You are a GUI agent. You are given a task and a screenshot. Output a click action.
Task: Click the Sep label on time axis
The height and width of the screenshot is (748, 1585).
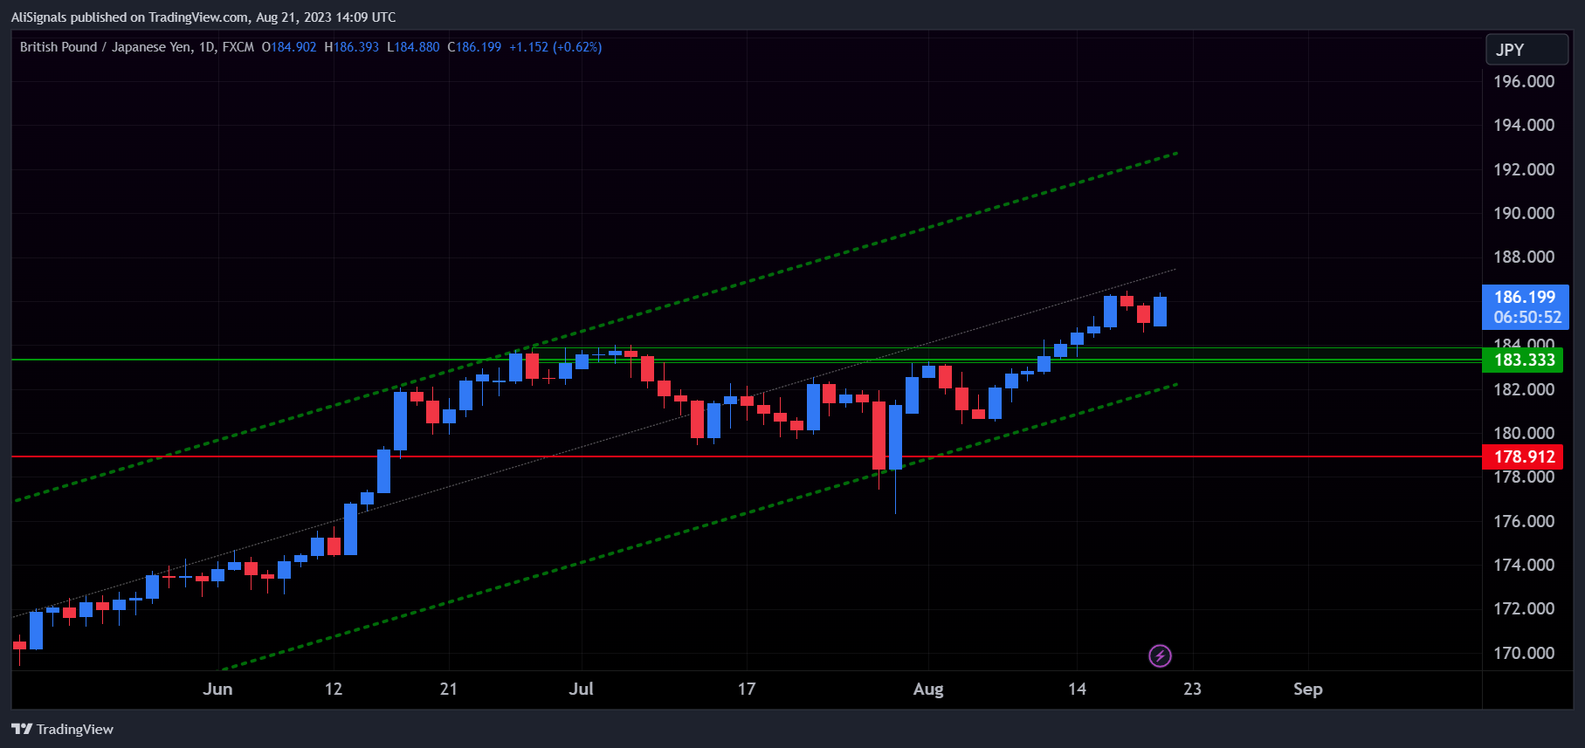[1308, 689]
